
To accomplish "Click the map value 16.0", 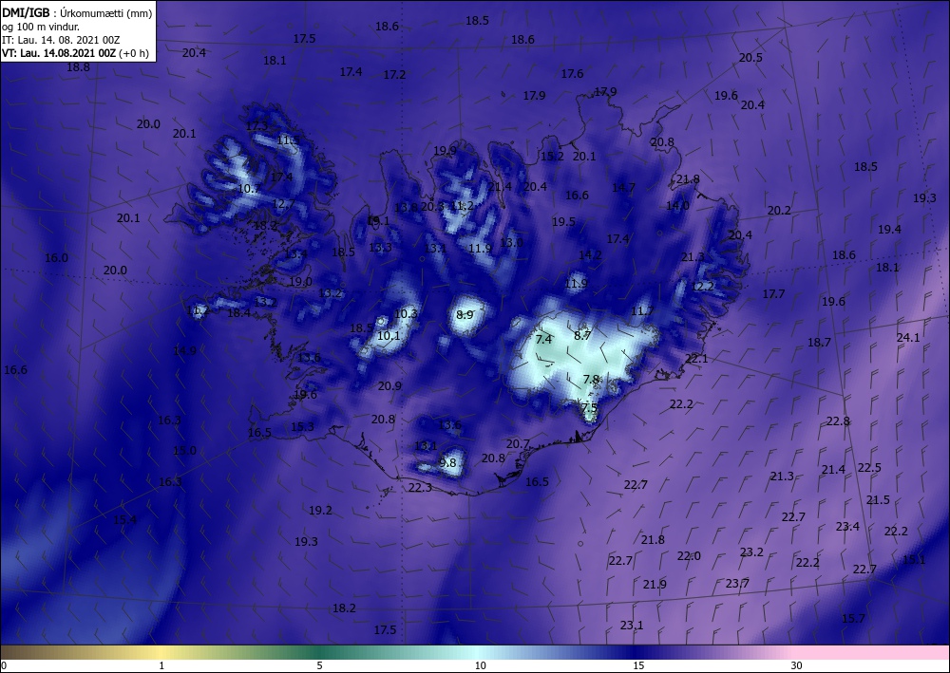I will [56, 258].
